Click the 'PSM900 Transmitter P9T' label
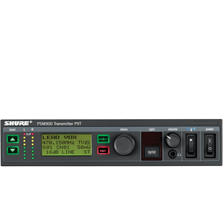 (59, 124)
